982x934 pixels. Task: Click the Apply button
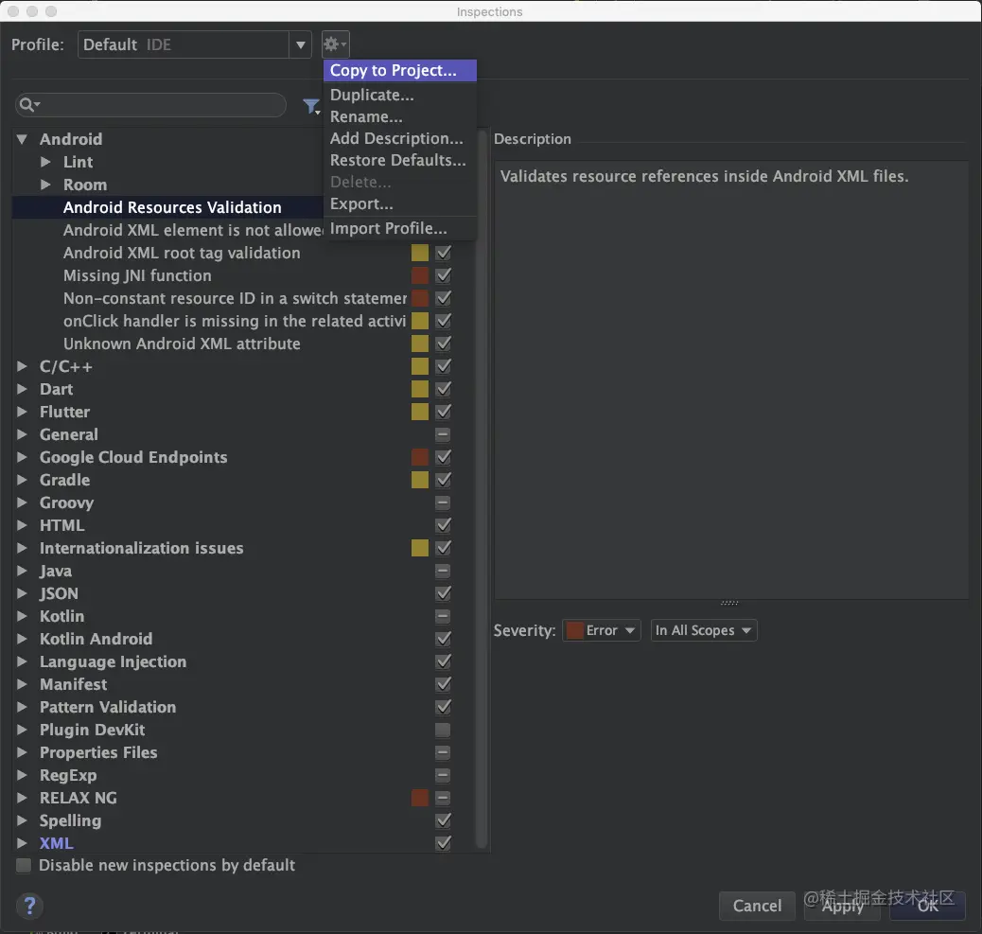coord(842,906)
